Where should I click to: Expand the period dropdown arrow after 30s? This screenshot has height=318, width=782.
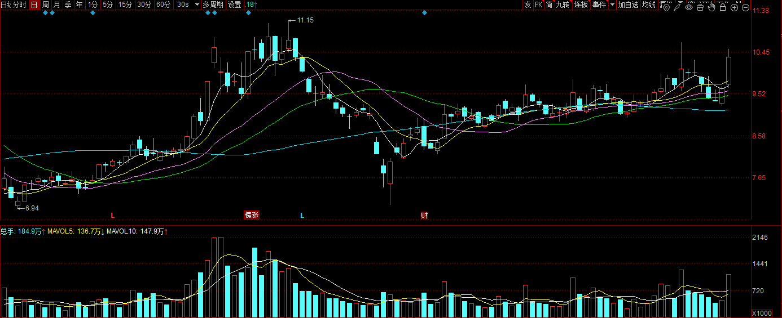pos(196,5)
